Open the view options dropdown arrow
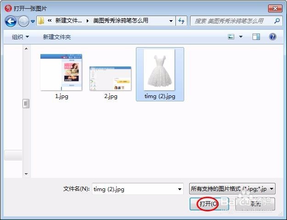Screen dimensions: 287x220 (241, 37)
